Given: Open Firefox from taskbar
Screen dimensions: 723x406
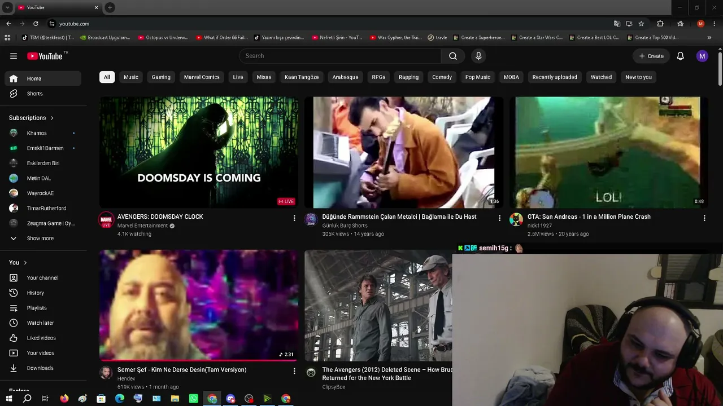Looking at the screenshot, I should click(64, 399).
